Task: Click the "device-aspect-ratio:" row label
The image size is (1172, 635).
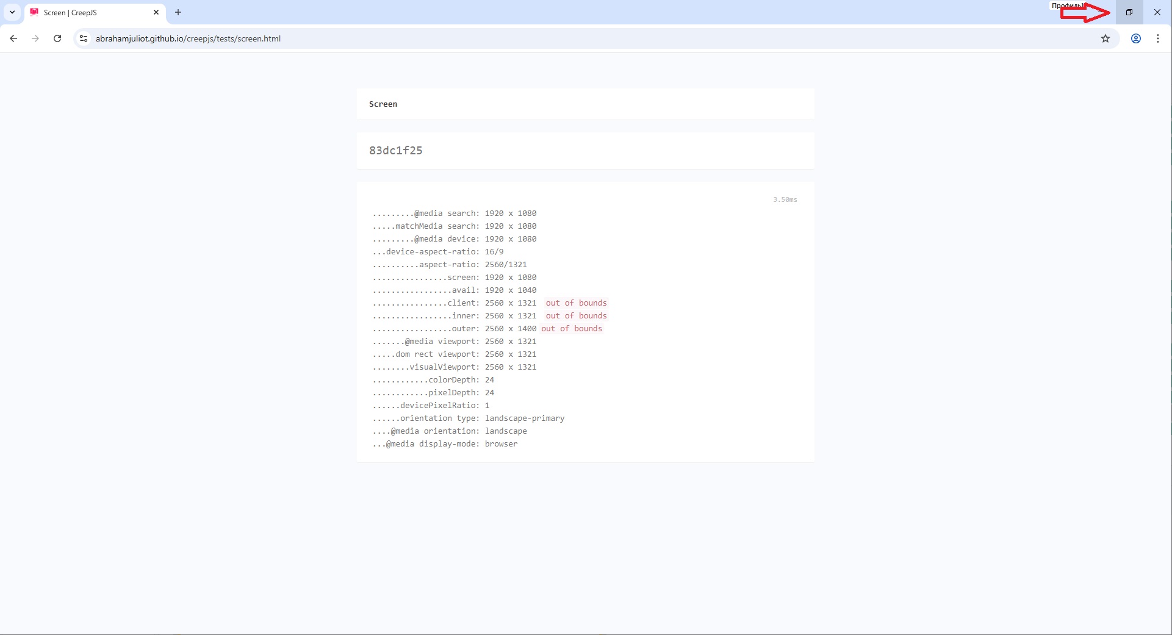Action: [x=433, y=252]
